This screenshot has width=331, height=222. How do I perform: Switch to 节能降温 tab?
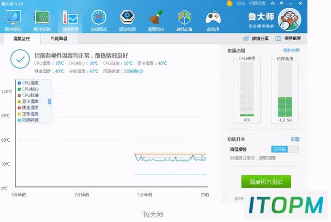(x=59, y=39)
